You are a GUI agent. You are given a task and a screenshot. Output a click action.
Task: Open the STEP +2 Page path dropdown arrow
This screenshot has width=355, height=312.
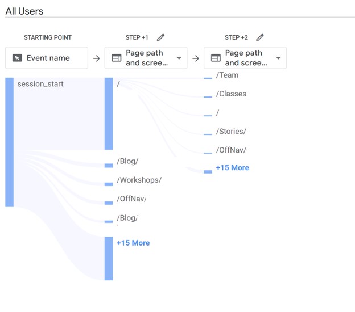pyautogui.click(x=278, y=58)
